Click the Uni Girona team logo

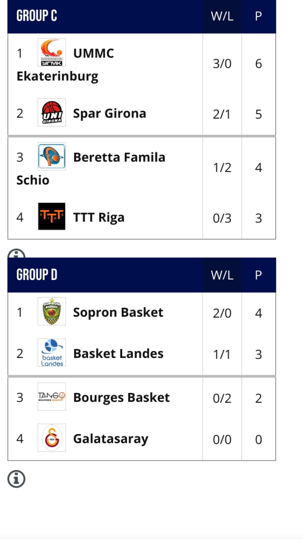click(52, 112)
